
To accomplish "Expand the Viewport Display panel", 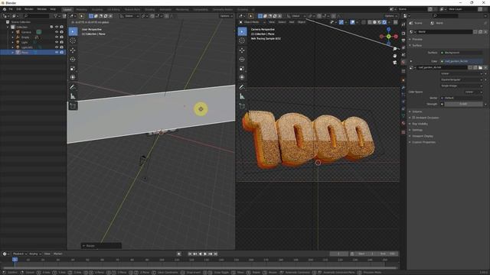I will (x=422, y=136).
